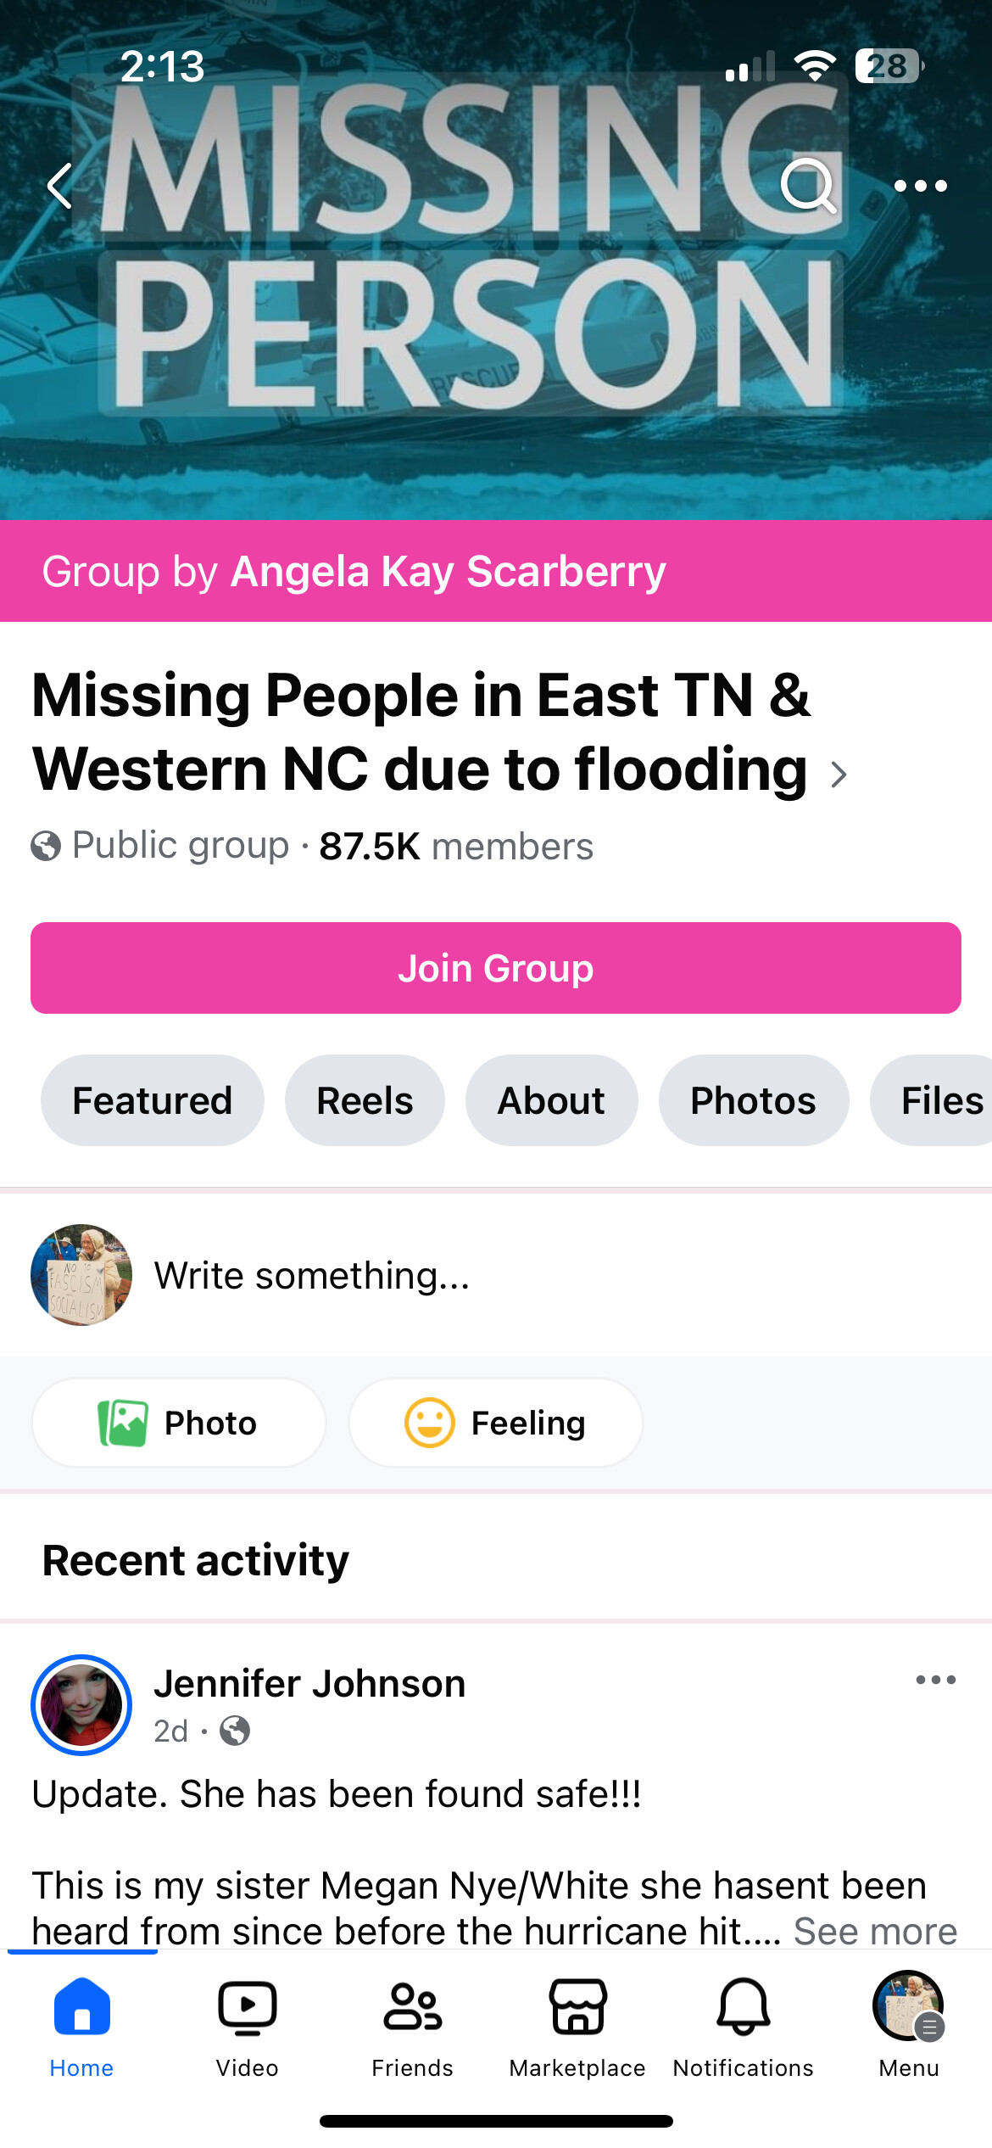This screenshot has width=992, height=2148.
Task: Open the Friends tab
Action: (412, 2024)
